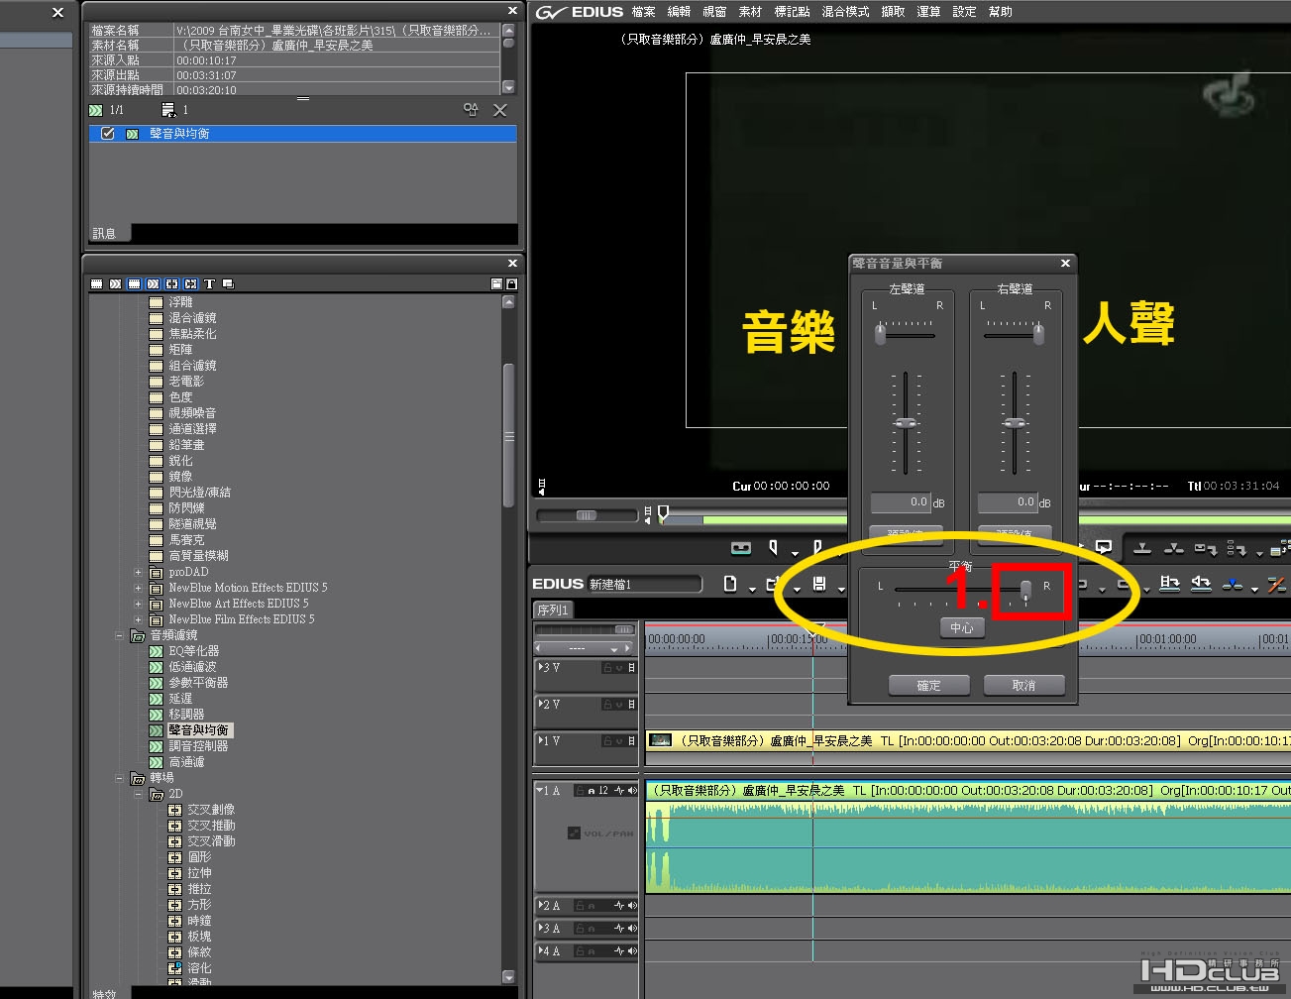Image resolution: width=1291 pixels, height=999 pixels.
Task: Select the EQ等化器 audio filter
Action: pyautogui.click(x=194, y=651)
